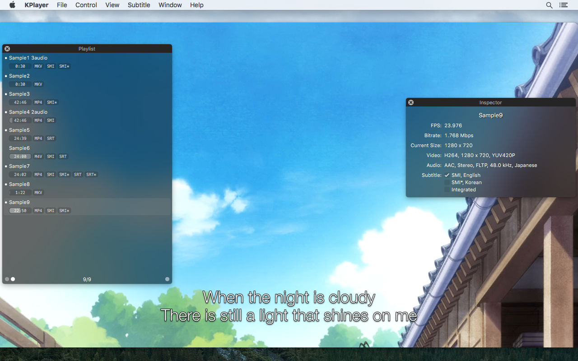578x361 pixels.
Task: Click the 22:50 progress bar of Sample9
Action: (x=20, y=211)
